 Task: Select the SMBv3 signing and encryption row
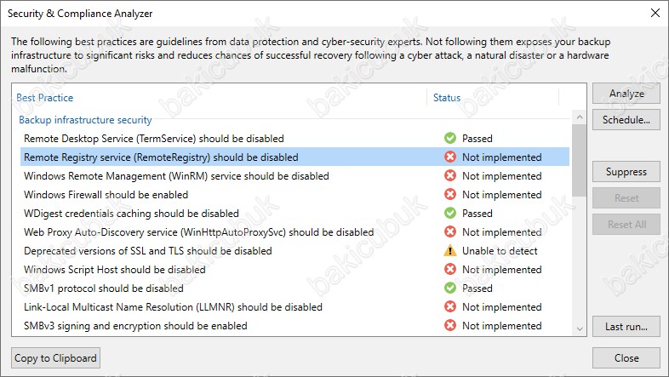pyautogui.click(x=294, y=326)
